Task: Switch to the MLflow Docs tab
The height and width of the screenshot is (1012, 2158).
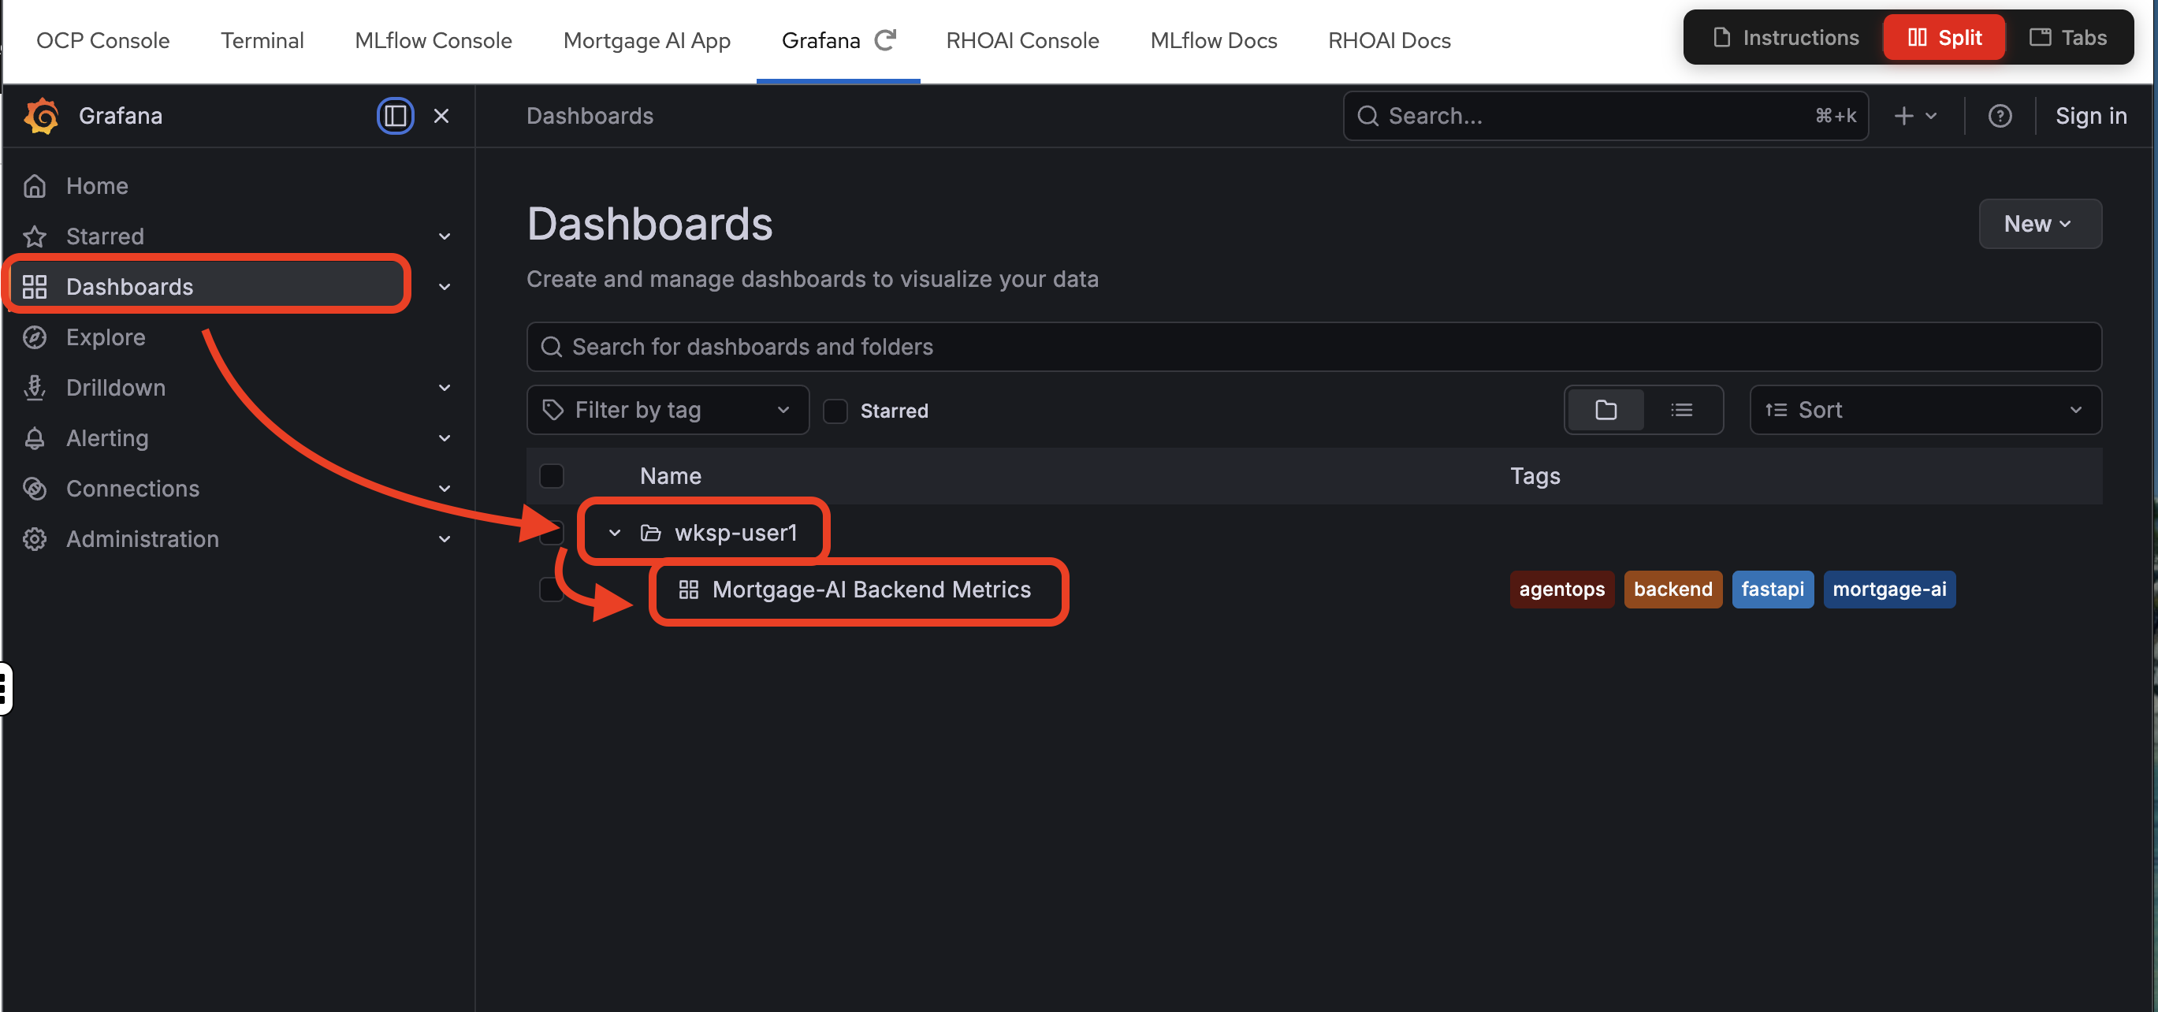Action: tap(1213, 39)
